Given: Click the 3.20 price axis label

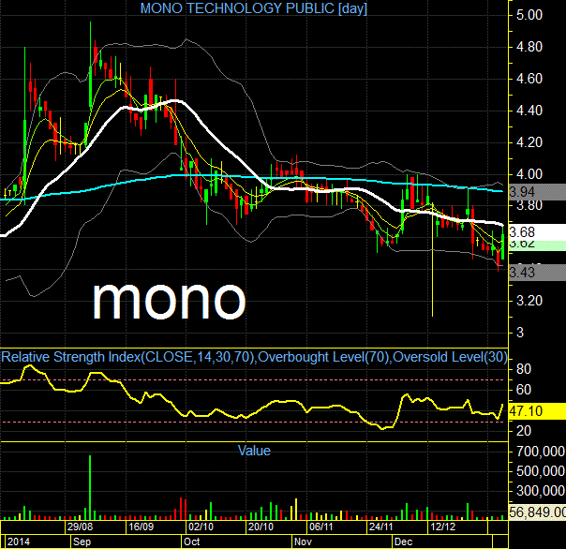Looking at the screenshot, I should [529, 301].
